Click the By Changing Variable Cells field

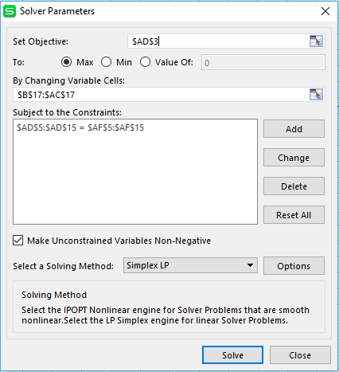[161, 95]
